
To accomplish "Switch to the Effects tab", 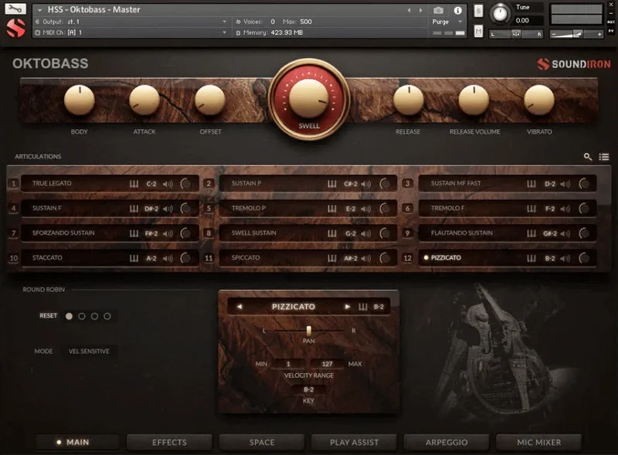I will pyautogui.click(x=169, y=443).
